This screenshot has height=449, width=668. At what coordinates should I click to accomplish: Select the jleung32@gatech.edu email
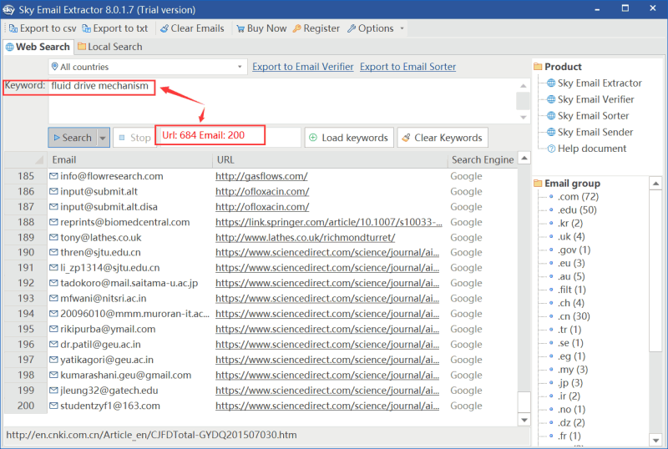[109, 391]
